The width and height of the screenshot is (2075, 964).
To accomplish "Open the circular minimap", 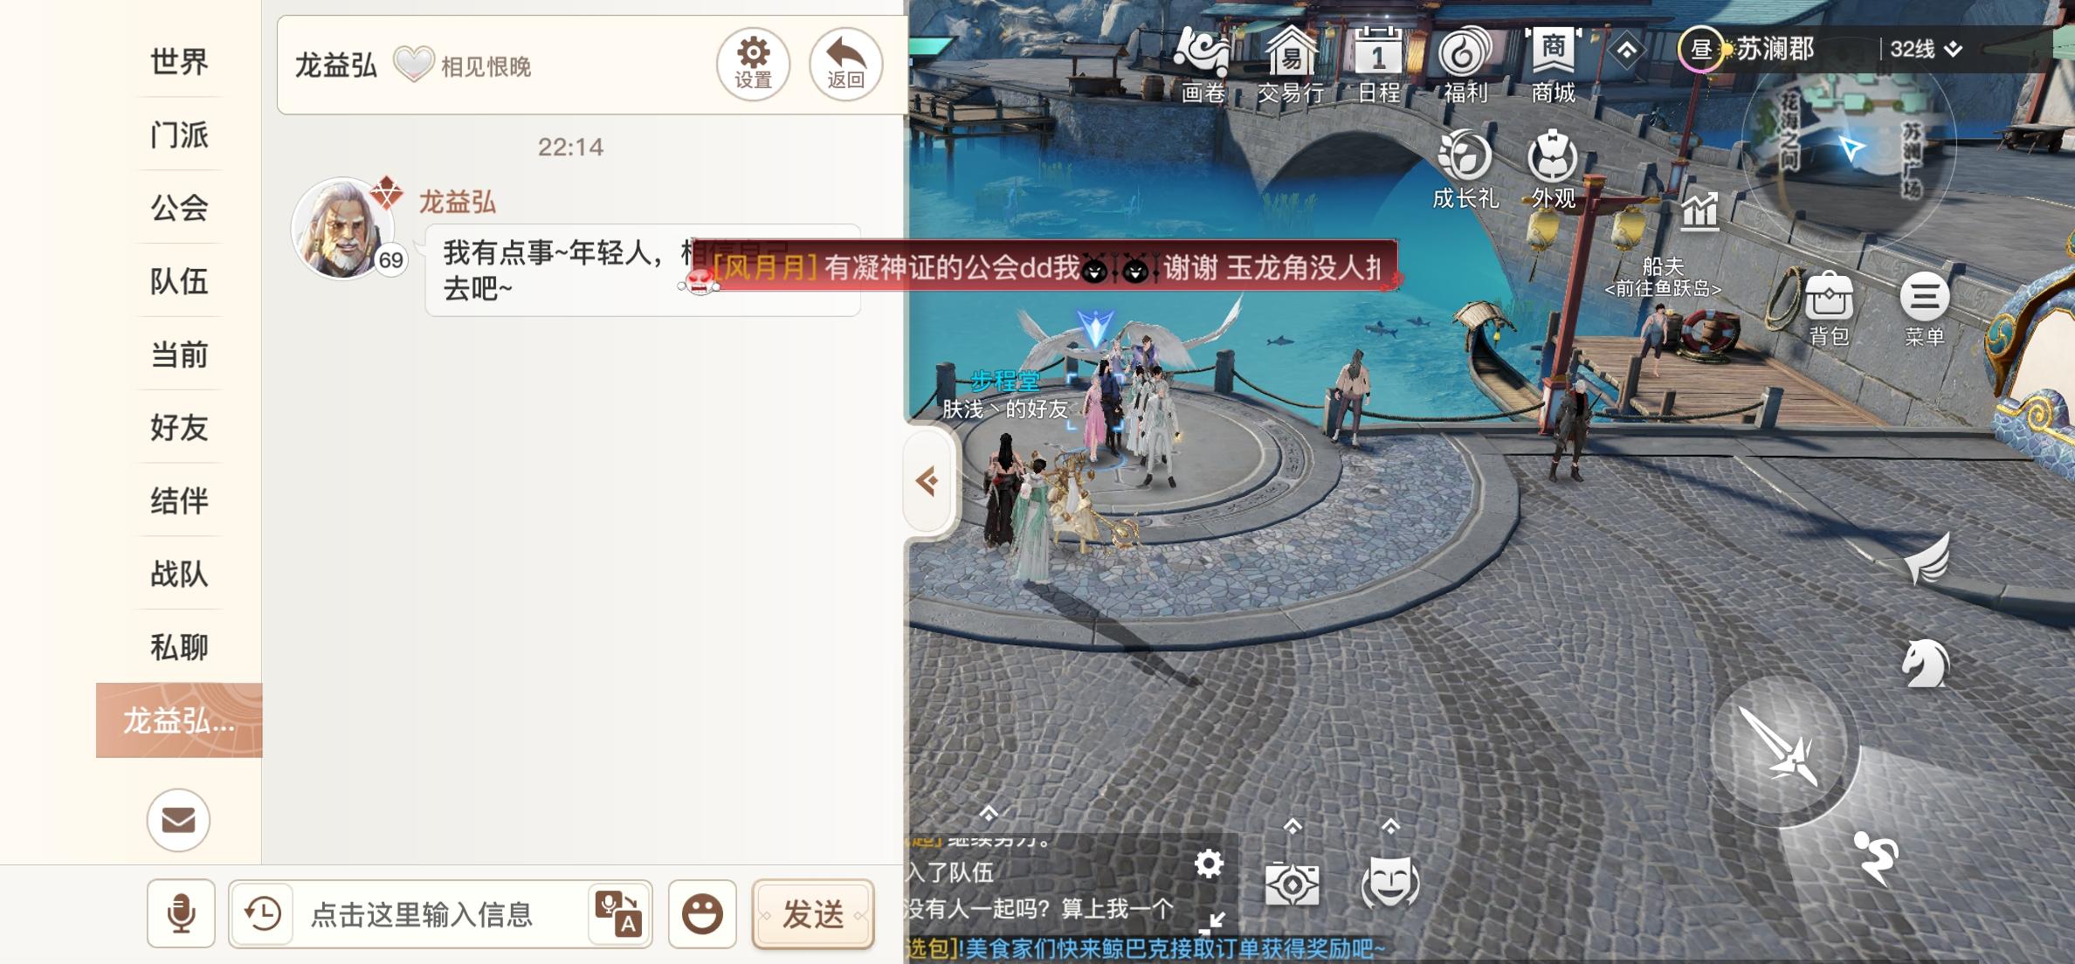I will pyautogui.click(x=1848, y=147).
